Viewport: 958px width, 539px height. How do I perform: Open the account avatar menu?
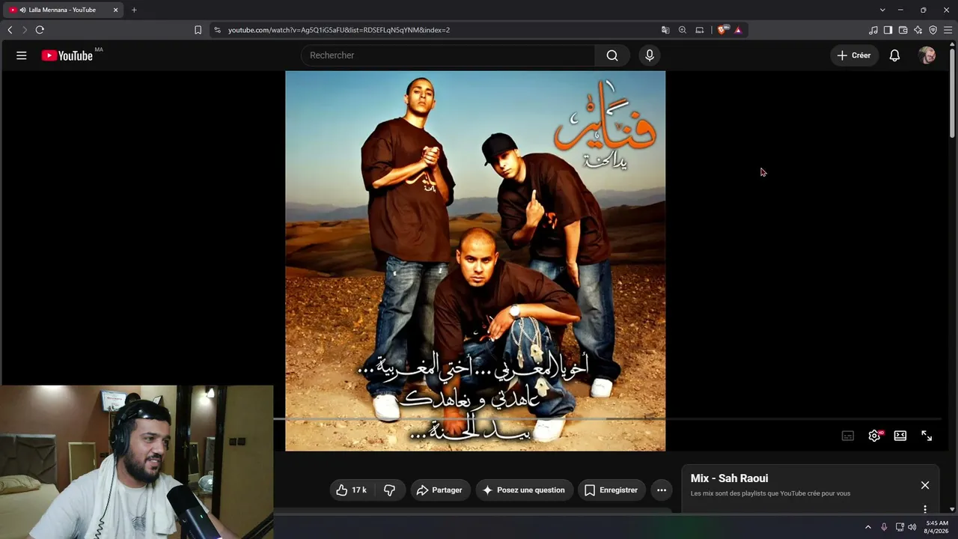tap(927, 55)
